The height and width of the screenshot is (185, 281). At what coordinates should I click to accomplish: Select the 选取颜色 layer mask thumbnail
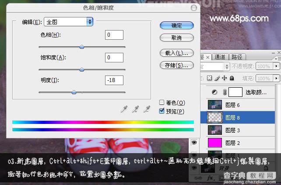pos(235,92)
